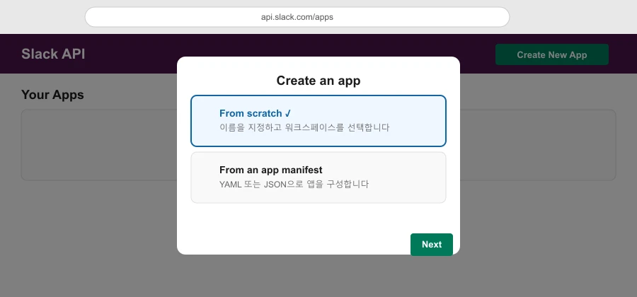
Task: Click the checkmark next to From scratch
Action: click(x=287, y=114)
